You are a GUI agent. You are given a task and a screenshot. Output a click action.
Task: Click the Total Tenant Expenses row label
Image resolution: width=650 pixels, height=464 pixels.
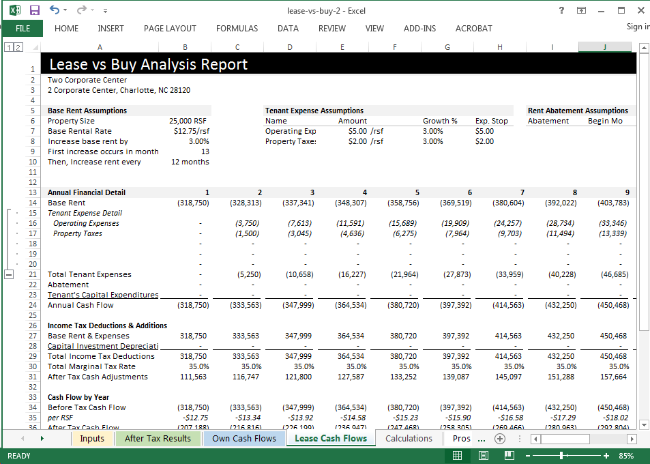coord(89,274)
